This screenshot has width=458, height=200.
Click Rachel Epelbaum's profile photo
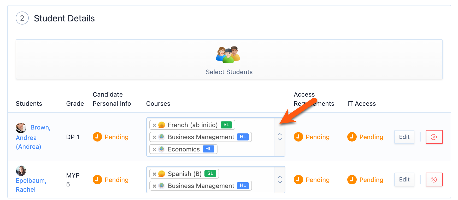coord(21,171)
